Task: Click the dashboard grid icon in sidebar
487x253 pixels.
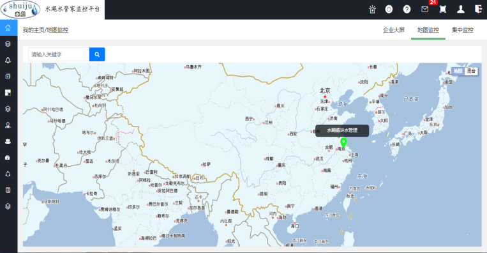Action: (x=8, y=92)
